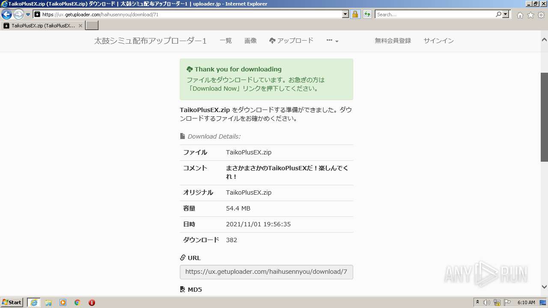The height and width of the screenshot is (308, 548).
Task: Click the scrollbar down arrow
Action: click(544, 287)
